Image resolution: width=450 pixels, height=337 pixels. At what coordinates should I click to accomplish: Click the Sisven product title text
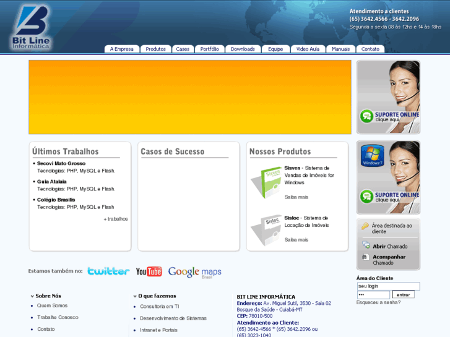(x=292, y=168)
